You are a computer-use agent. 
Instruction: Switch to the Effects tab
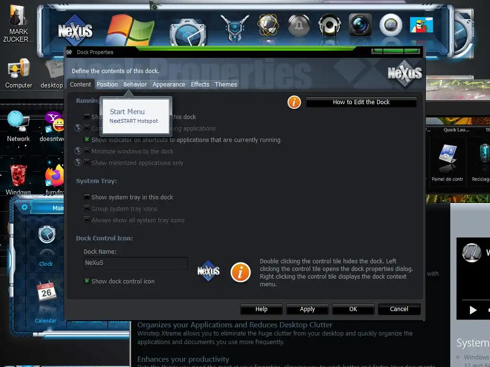[x=200, y=84]
